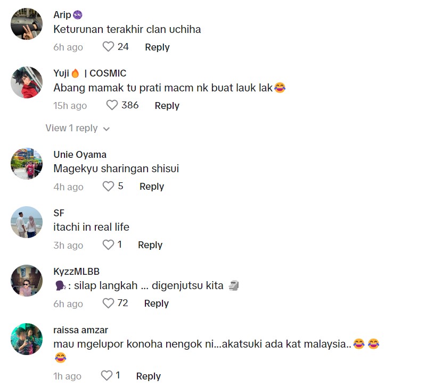Image resolution: width=434 pixels, height=388 pixels.
Task: Like Arip's comment with the heart icon
Action: point(108,47)
